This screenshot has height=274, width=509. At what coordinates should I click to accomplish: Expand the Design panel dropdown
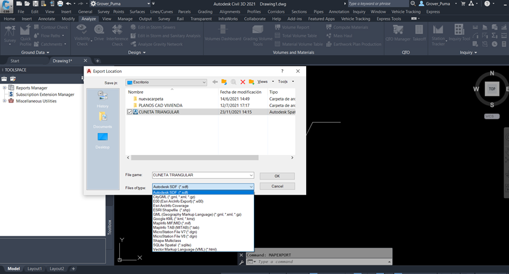click(136, 53)
